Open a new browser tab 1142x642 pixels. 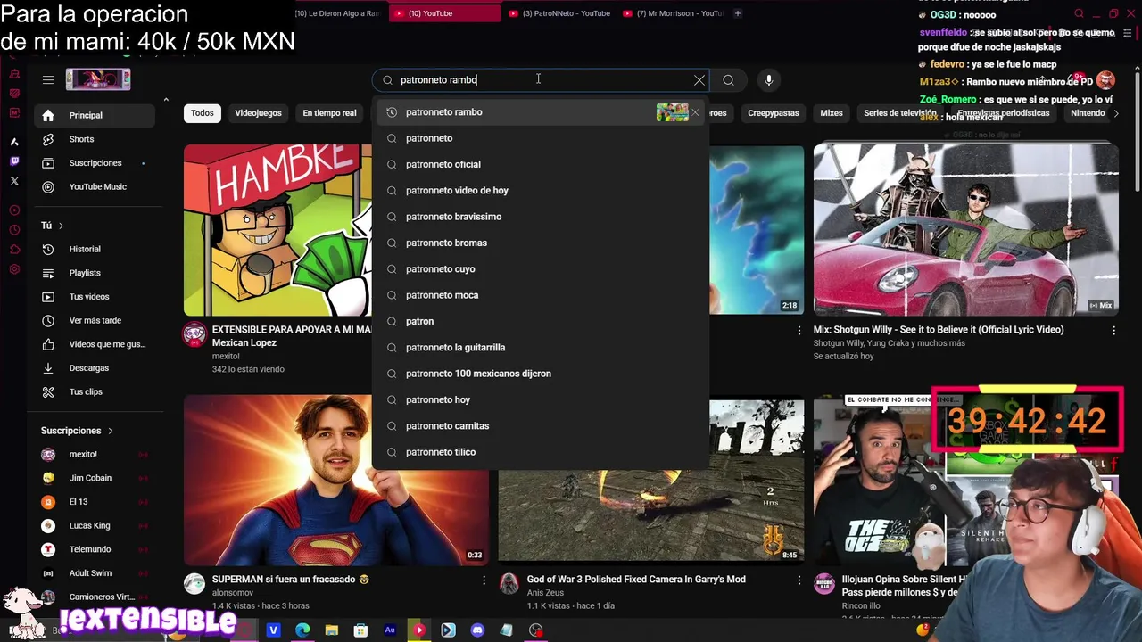click(x=738, y=13)
